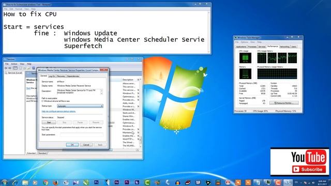Viewport: 331px width, 186px height.
Task: Click the Start button under Service status
Action: pyautogui.click(x=49, y=122)
